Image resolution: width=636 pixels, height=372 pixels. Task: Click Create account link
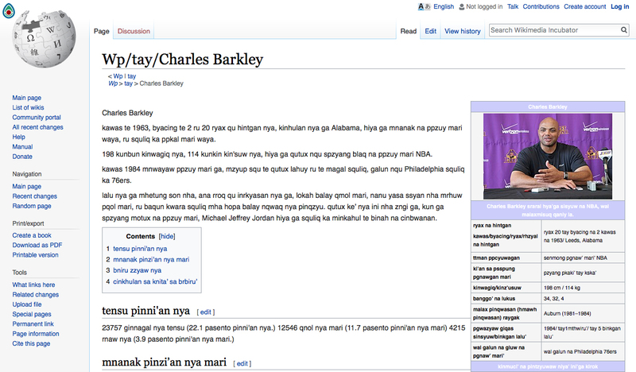(x=584, y=6)
